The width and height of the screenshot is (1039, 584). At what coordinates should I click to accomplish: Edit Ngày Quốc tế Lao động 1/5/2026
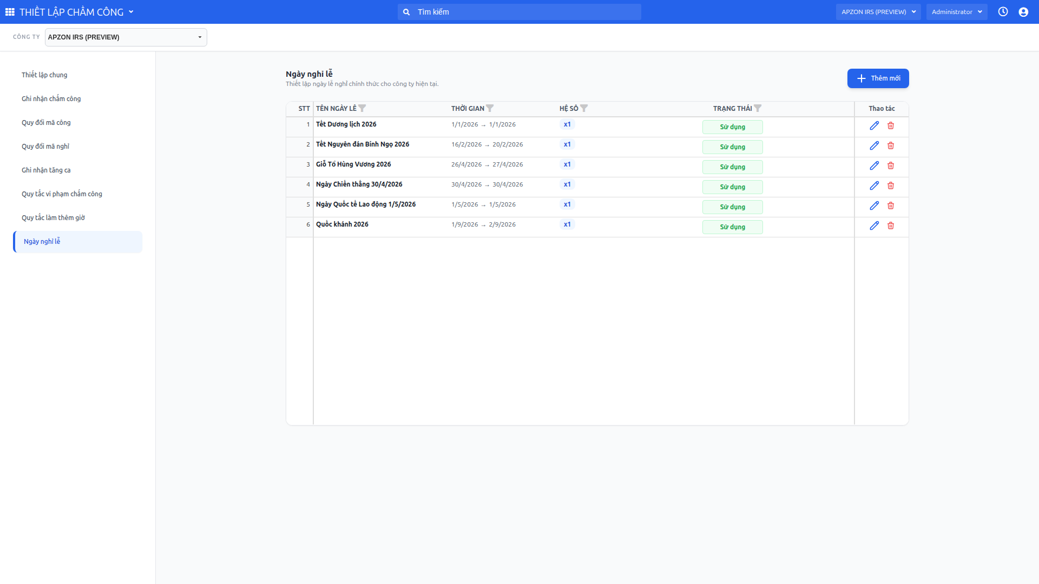pos(874,205)
